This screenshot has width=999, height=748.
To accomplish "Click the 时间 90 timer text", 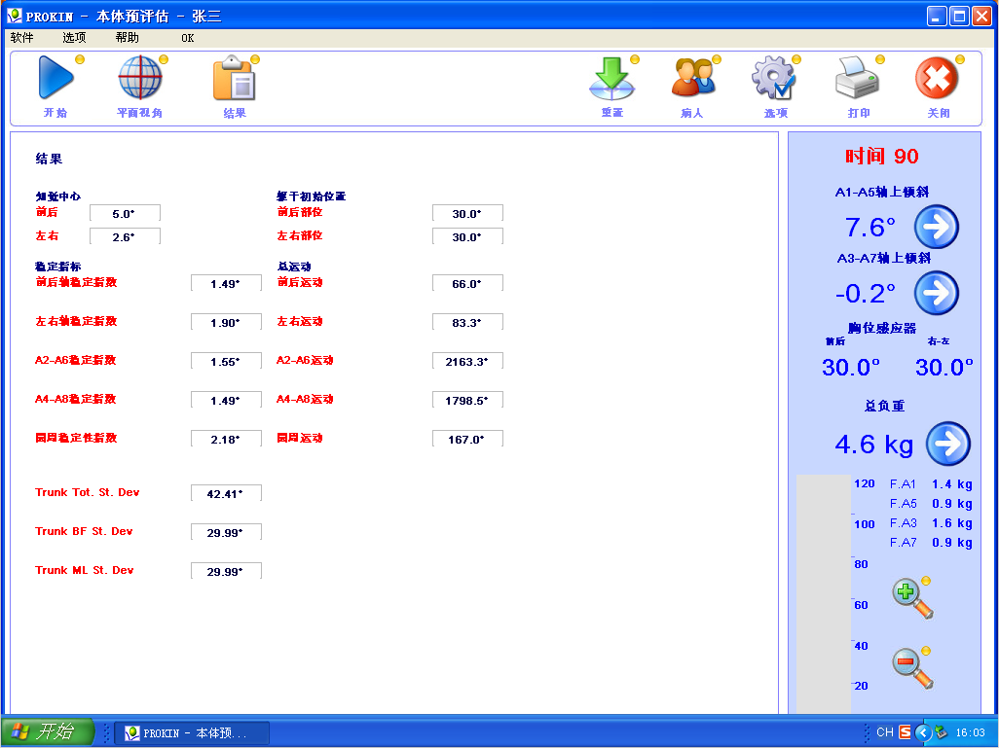I will [882, 156].
